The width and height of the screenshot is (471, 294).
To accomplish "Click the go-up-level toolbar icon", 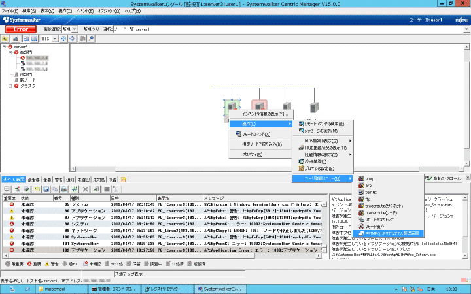I will (6, 39).
